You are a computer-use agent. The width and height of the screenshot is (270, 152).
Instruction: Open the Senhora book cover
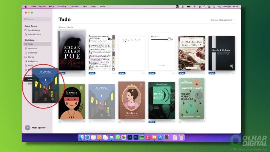[132, 101]
